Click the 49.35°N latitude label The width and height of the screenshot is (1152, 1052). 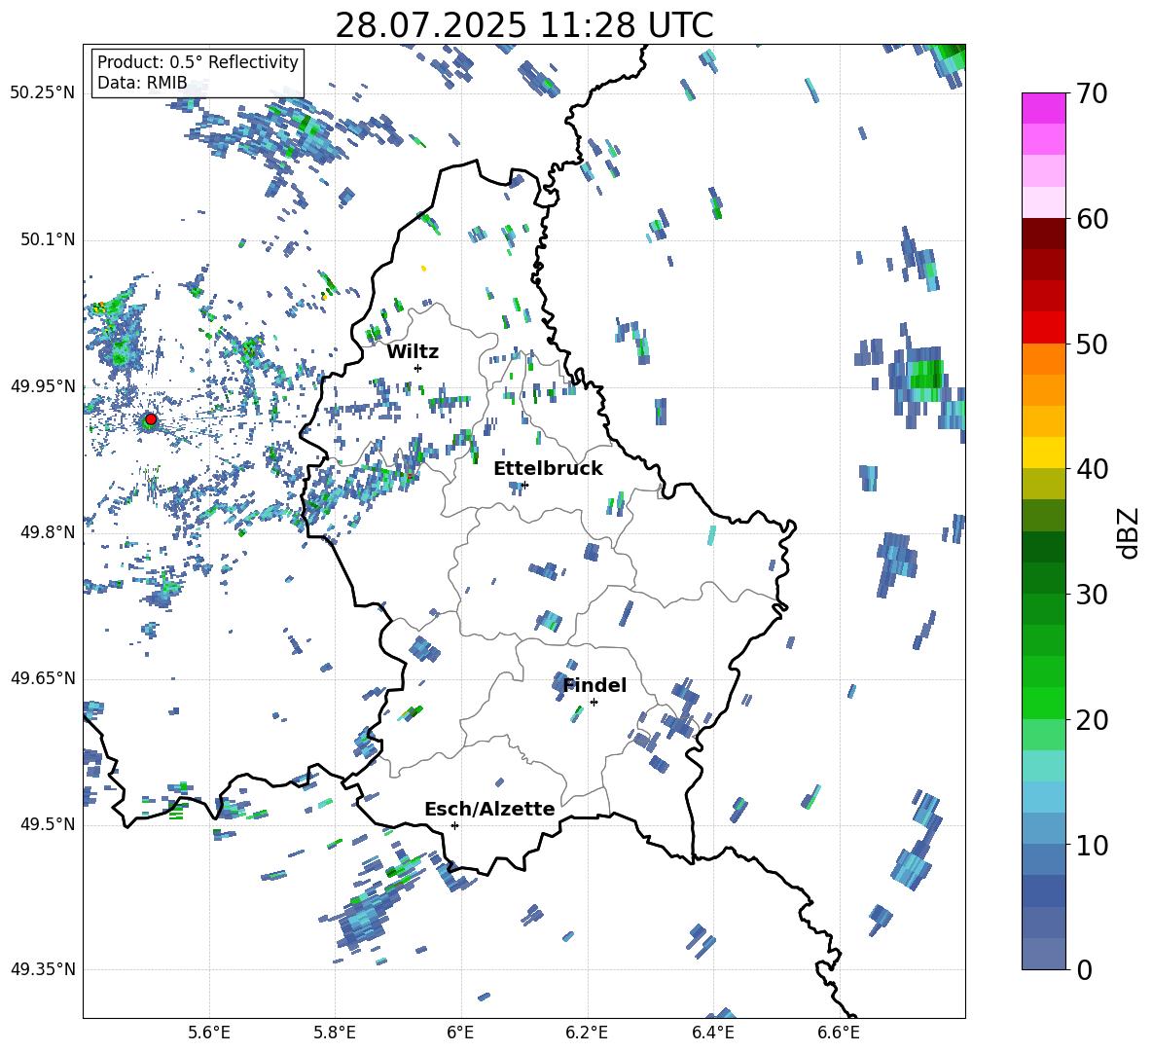click(43, 969)
